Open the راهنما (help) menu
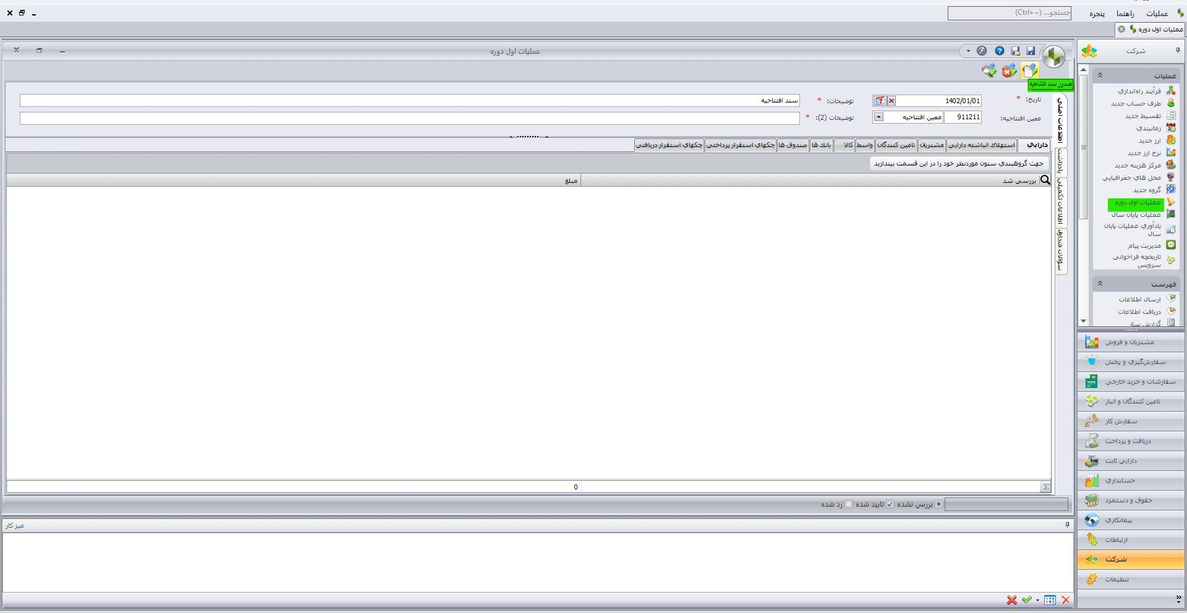Image resolution: width=1187 pixels, height=613 pixels. 1125,14
